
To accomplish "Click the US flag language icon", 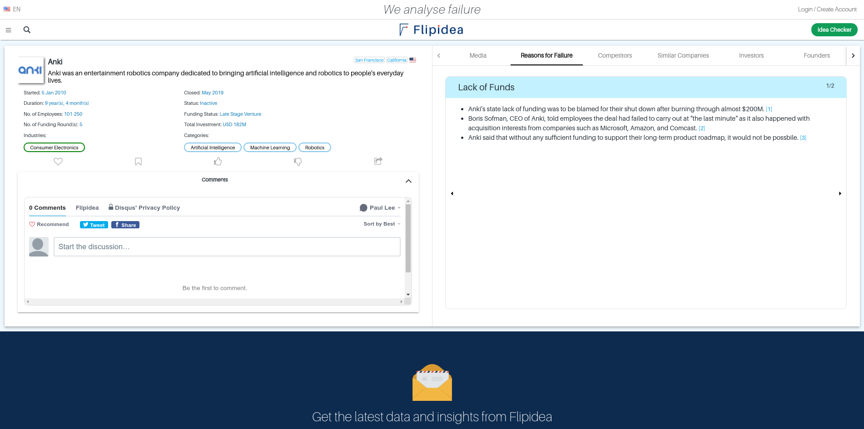I will pyautogui.click(x=7, y=9).
